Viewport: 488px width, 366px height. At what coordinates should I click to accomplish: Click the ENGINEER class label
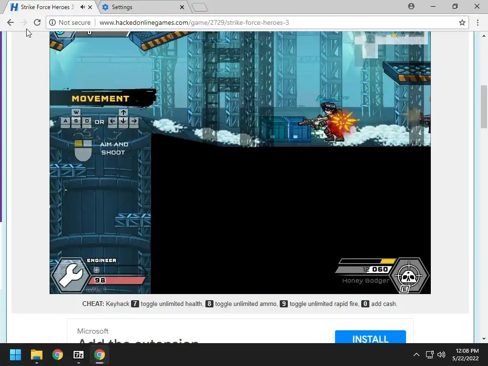pos(102,261)
